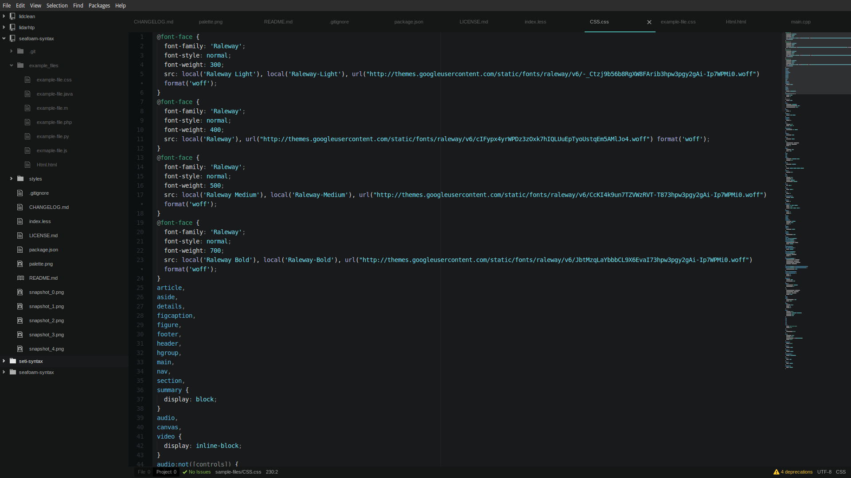Image resolution: width=851 pixels, height=478 pixels.
Task: Collapse the example_files folder
Action: click(x=11, y=65)
